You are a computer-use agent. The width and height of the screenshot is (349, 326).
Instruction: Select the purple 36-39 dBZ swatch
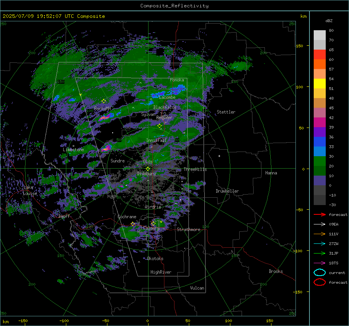pyautogui.click(x=320, y=132)
